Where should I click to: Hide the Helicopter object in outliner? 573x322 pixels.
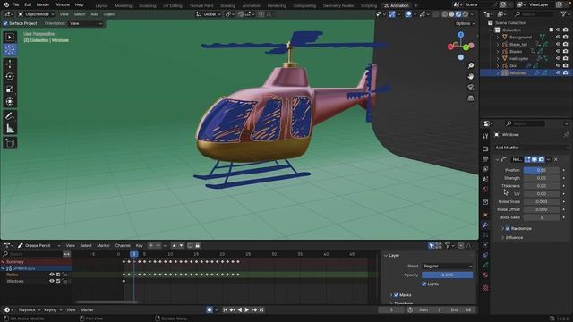[558, 58]
